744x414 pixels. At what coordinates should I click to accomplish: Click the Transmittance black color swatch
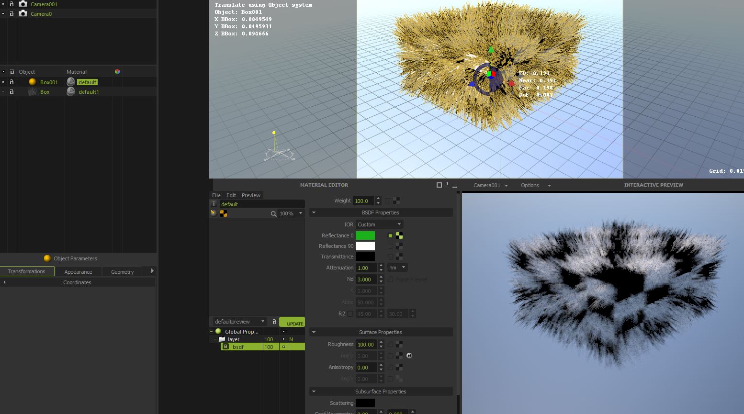click(365, 257)
